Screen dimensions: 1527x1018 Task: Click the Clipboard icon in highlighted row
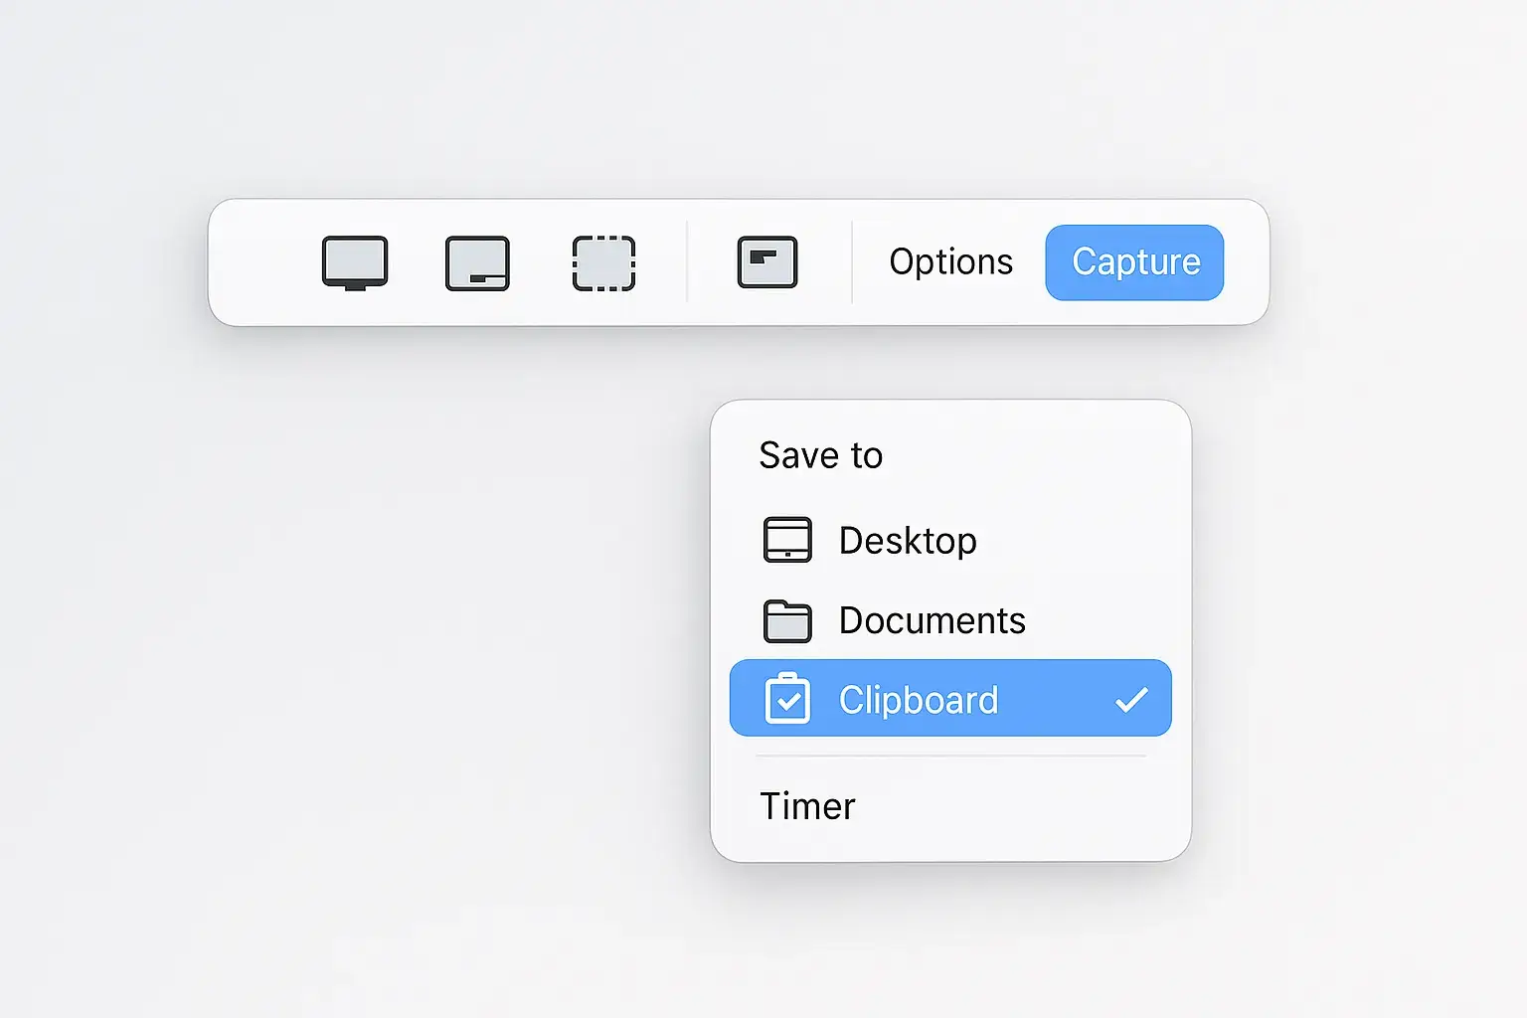point(787,699)
